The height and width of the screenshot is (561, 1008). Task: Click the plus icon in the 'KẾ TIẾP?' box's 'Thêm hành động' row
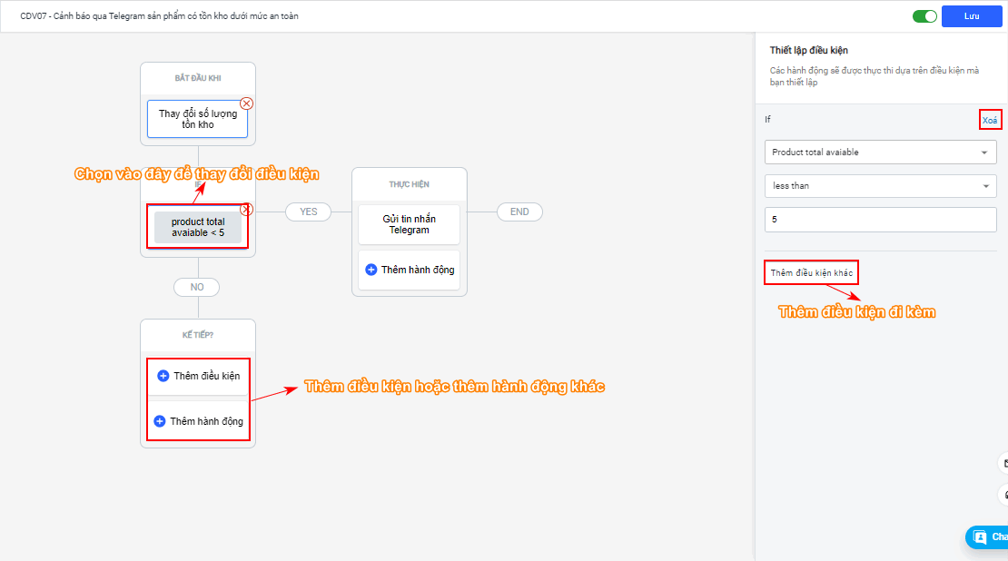[x=160, y=421]
